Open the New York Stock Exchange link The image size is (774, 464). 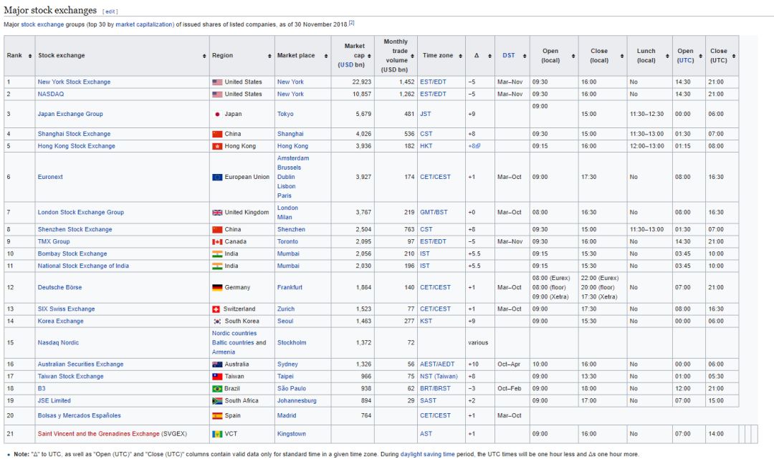pyautogui.click(x=74, y=82)
